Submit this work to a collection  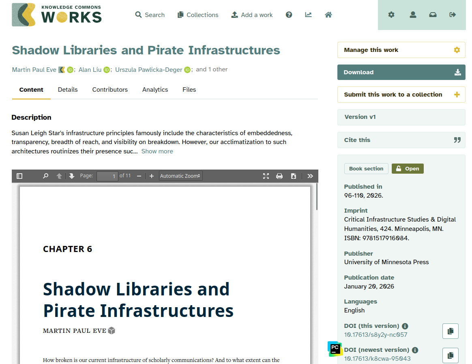click(401, 95)
